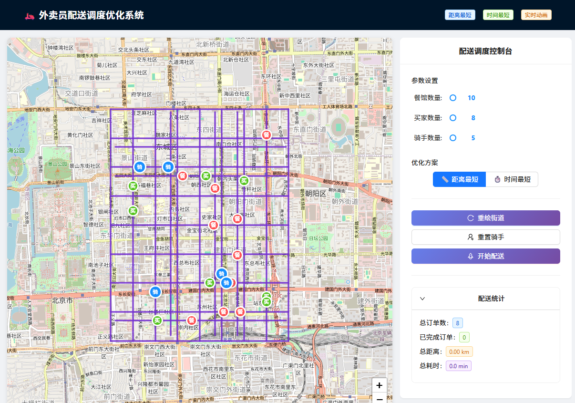
Task: Click the topmost red restaurant marker near 东中街
Action: (x=267, y=134)
